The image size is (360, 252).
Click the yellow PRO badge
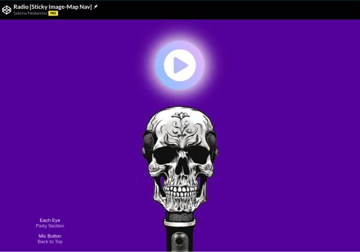click(53, 13)
